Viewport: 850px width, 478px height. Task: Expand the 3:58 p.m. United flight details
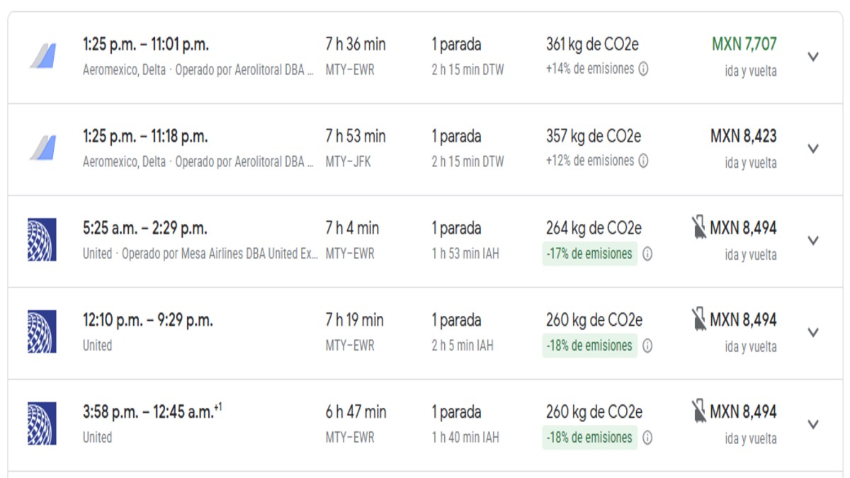[813, 425]
